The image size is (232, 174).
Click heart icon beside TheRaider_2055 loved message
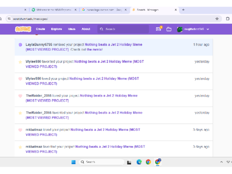point(20,96)
